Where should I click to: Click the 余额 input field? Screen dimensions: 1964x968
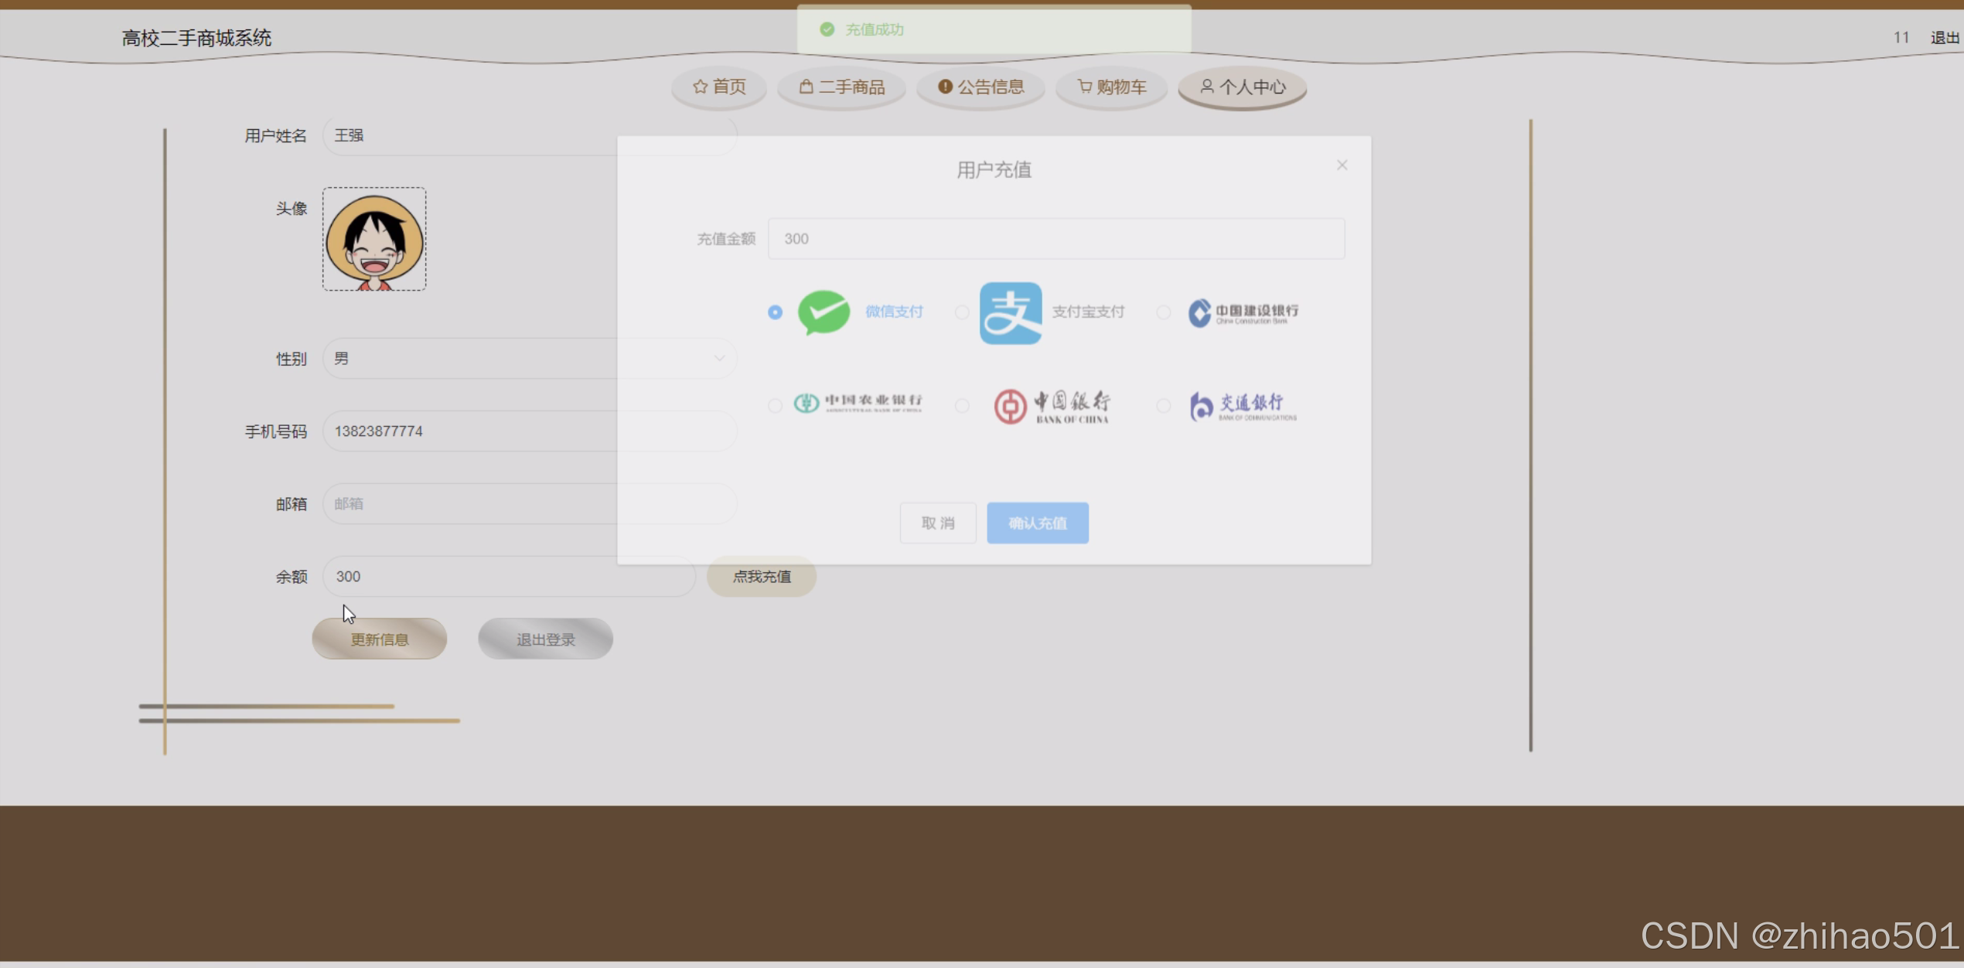click(x=509, y=576)
